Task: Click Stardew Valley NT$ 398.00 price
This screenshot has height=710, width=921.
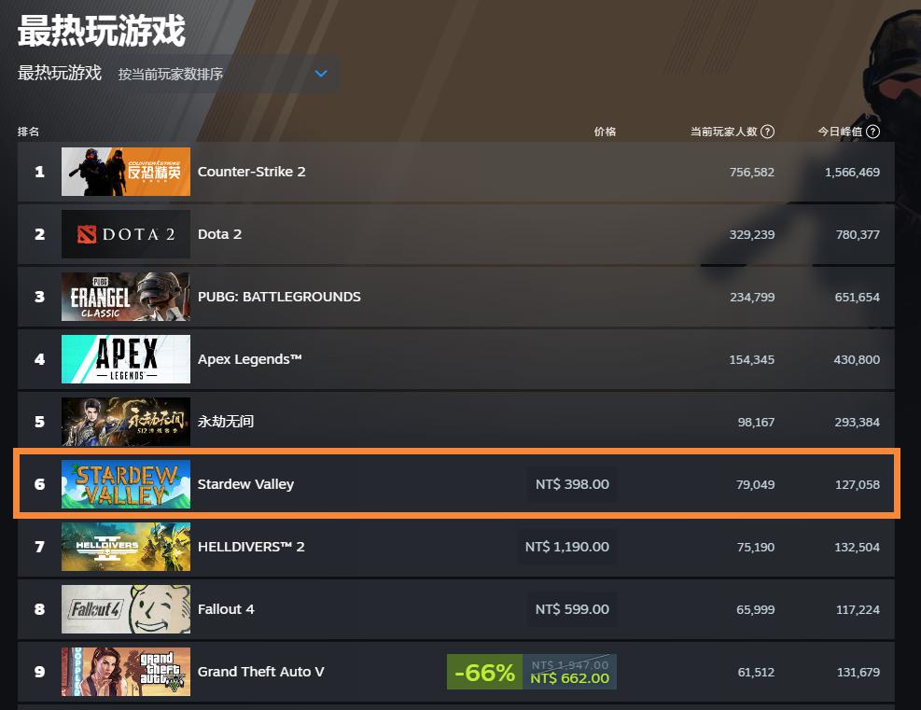Action: click(572, 484)
